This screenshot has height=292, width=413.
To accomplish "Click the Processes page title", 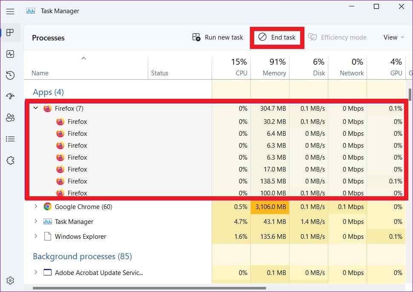I will coord(48,38).
